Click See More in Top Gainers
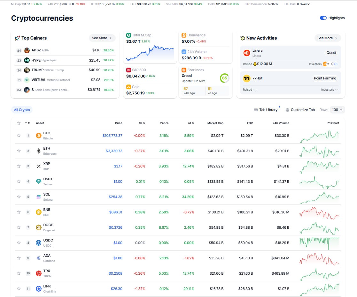 (102, 38)
